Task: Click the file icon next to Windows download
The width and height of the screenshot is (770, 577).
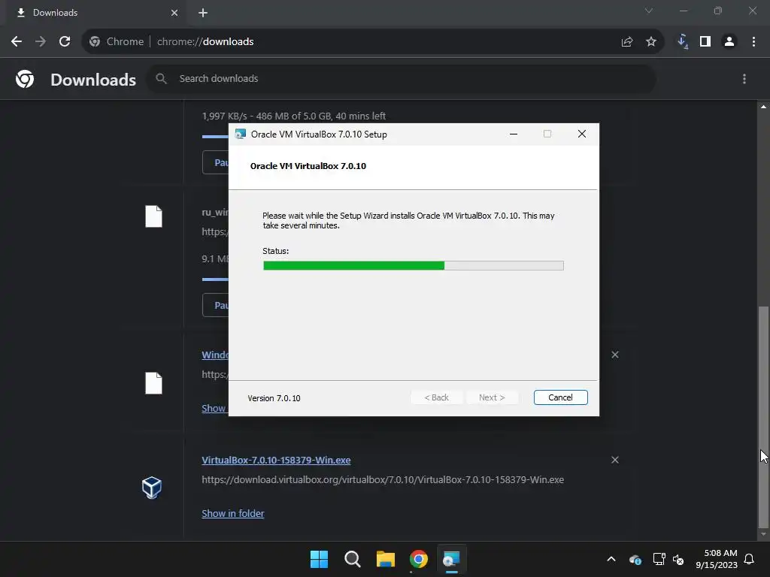Action: (x=153, y=383)
